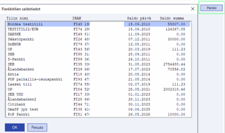This screenshot has width=225, height=133.
Task: Click the date 17.07.2023
Action: pyautogui.click(x=139, y=69)
